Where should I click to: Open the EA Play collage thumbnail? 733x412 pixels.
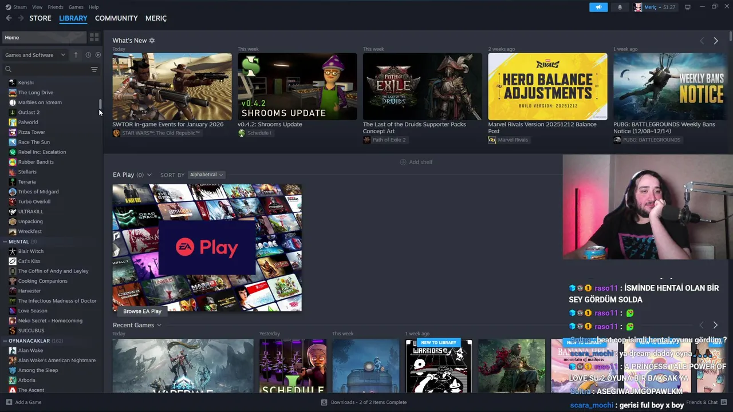tap(207, 248)
